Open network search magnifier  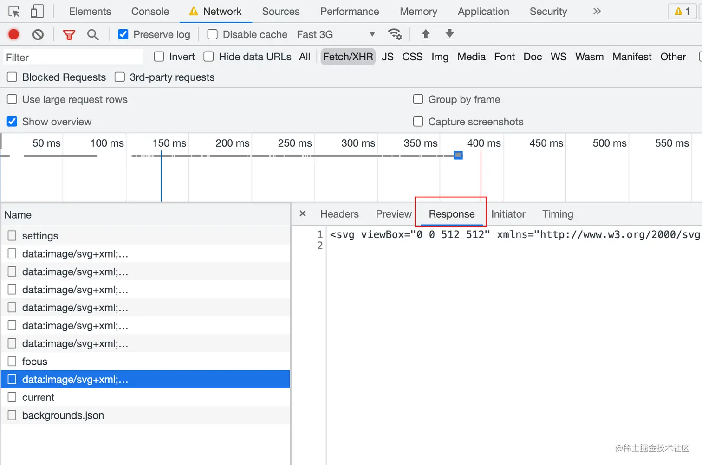coord(93,34)
